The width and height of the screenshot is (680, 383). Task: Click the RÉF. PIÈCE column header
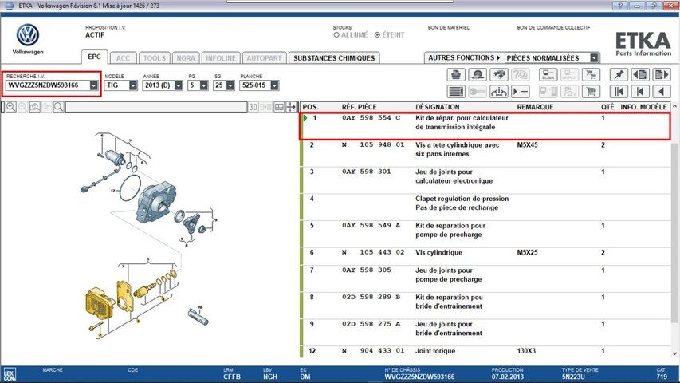click(x=359, y=107)
